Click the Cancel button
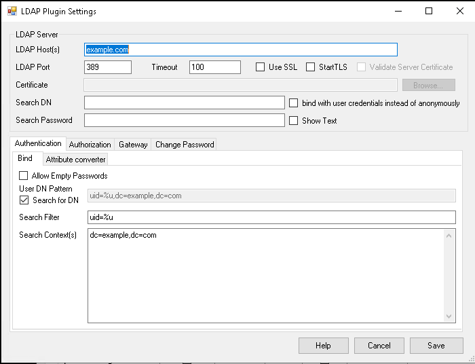 pyautogui.click(x=379, y=346)
